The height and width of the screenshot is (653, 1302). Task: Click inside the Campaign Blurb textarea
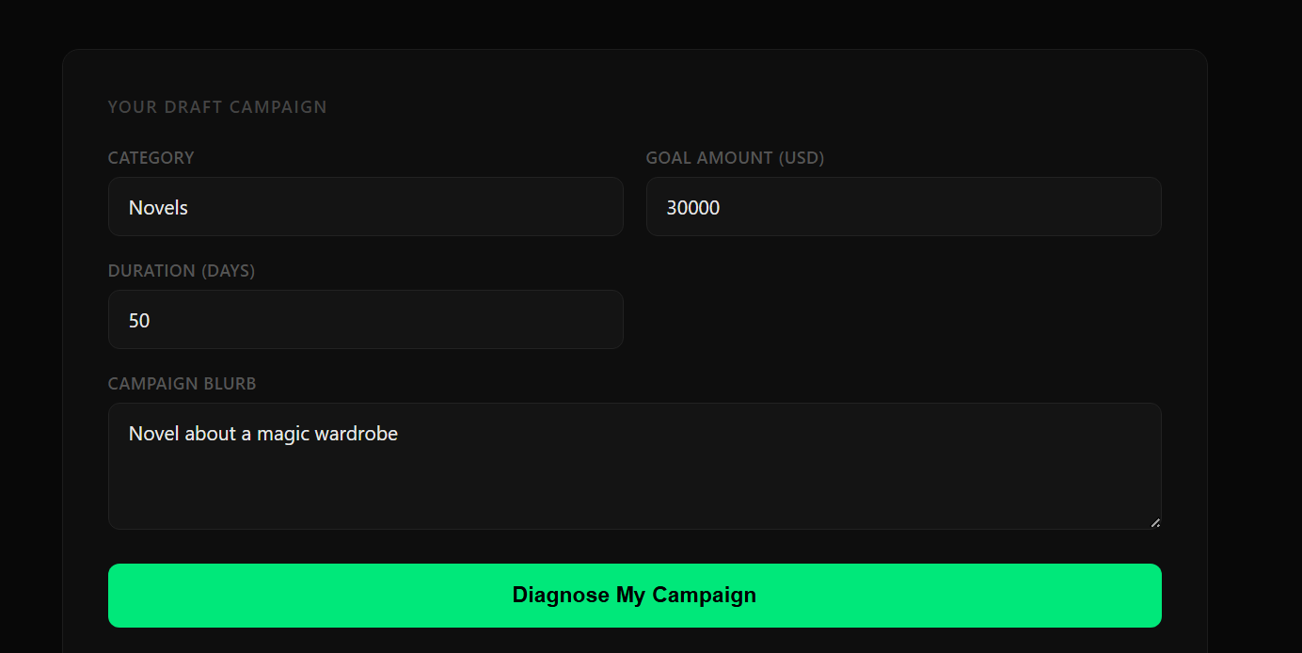(634, 467)
